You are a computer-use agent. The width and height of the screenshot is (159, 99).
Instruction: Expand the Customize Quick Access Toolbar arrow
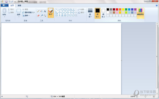pos(15,2)
